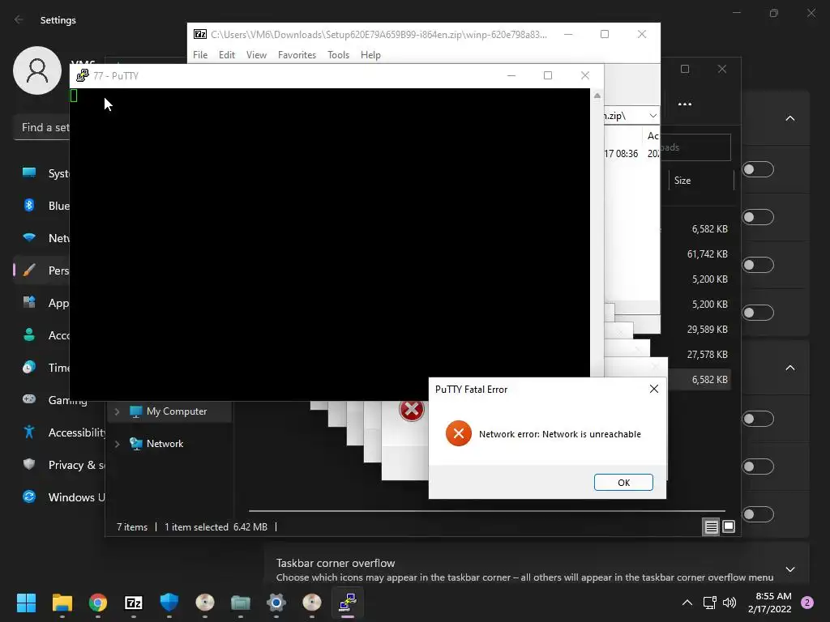Click the PuTTY scrollbar up arrow
Screen dimensions: 830x622
597,96
